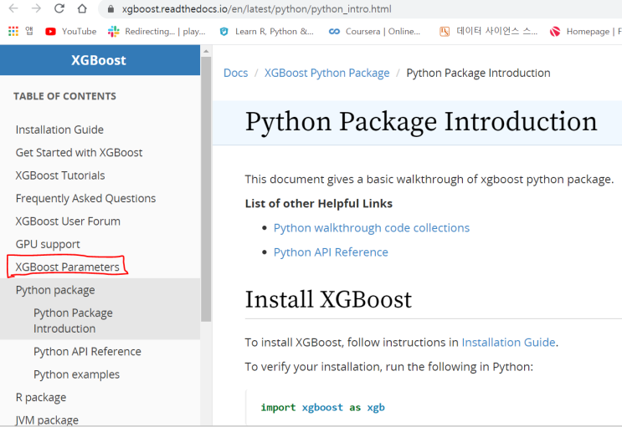Click TABLE OF CONTENTS label
Viewport: 622px width, 427px height.
(64, 96)
